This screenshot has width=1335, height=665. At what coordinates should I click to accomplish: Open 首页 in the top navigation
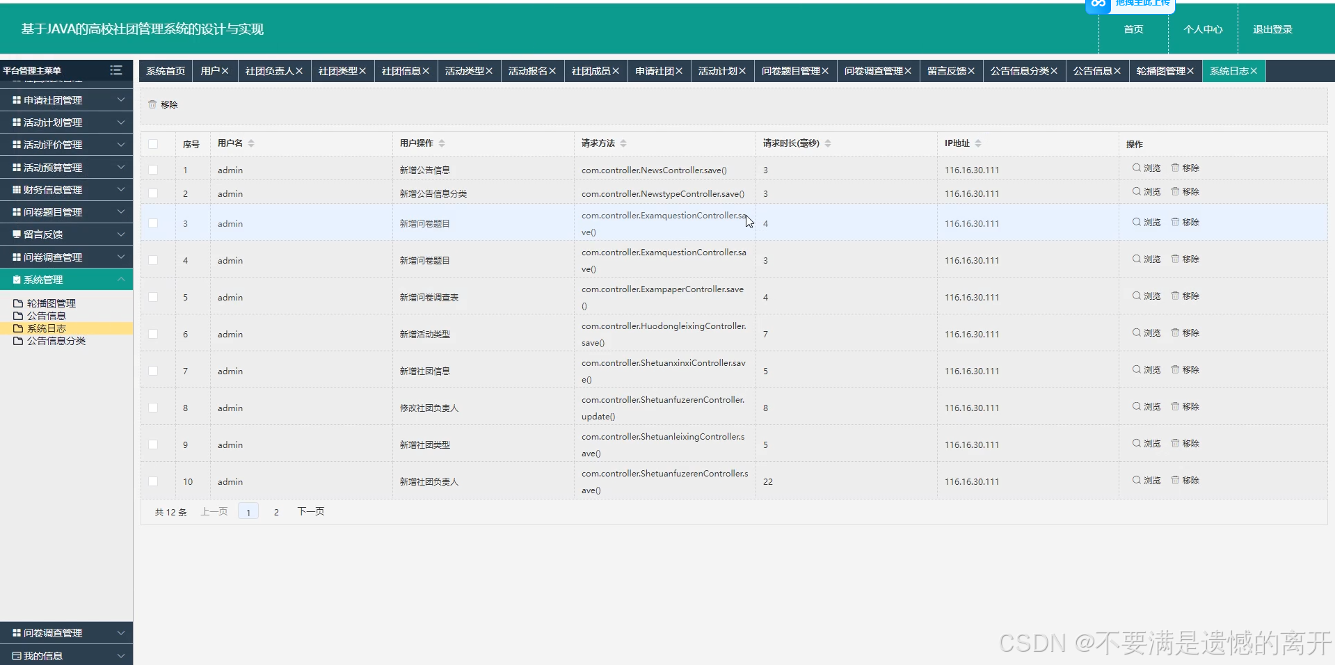1133,29
